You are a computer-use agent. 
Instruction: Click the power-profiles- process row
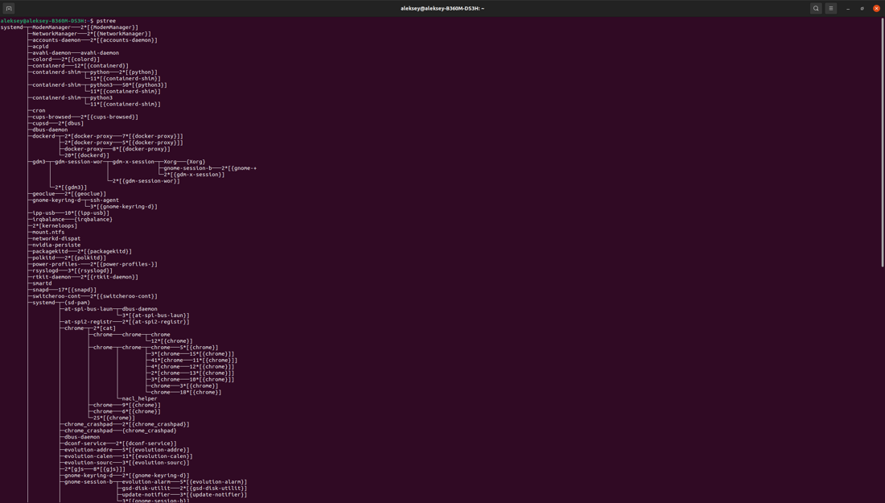[x=94, y=264]
